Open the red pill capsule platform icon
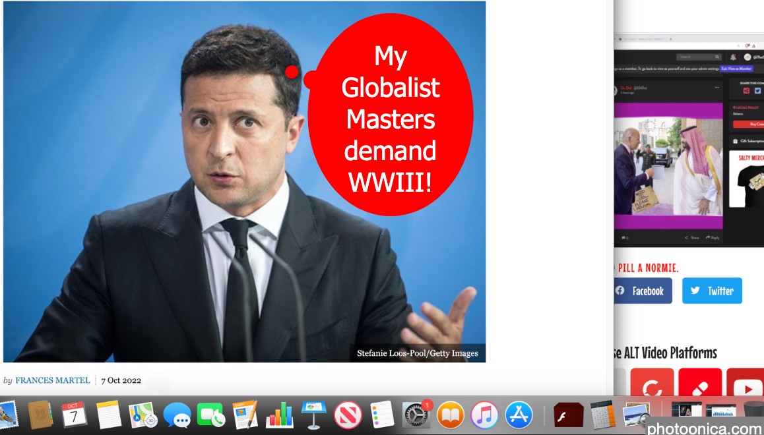 click(x=700, y=382)
